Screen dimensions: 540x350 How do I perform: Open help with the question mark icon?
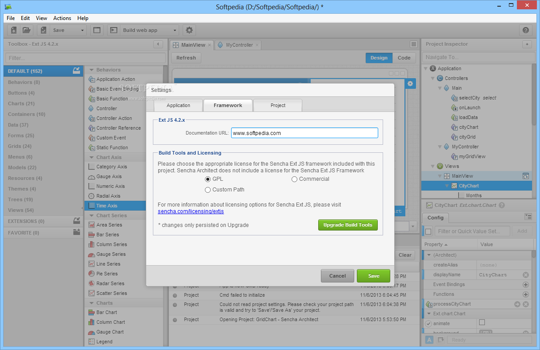526,30
